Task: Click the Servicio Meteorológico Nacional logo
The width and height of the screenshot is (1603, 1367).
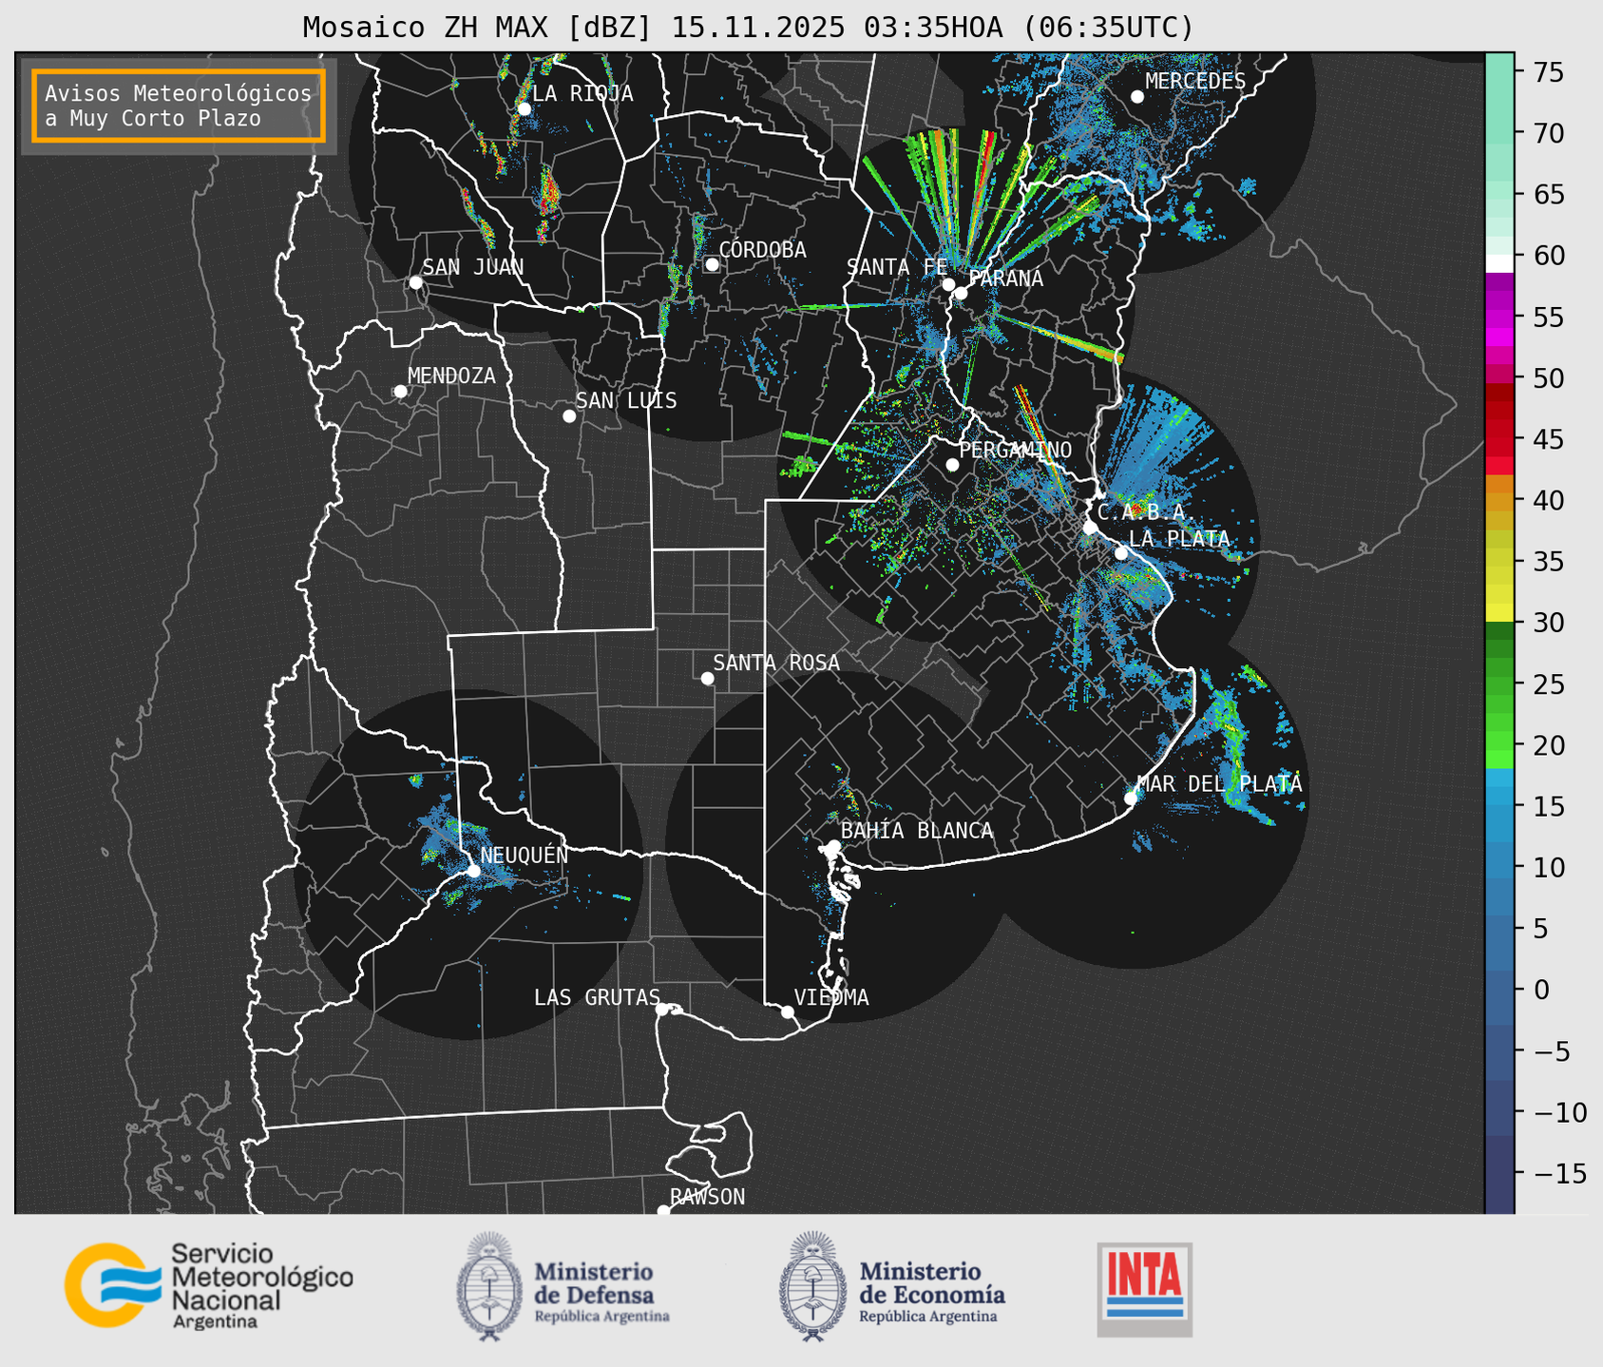Action: pos(209,1285)
